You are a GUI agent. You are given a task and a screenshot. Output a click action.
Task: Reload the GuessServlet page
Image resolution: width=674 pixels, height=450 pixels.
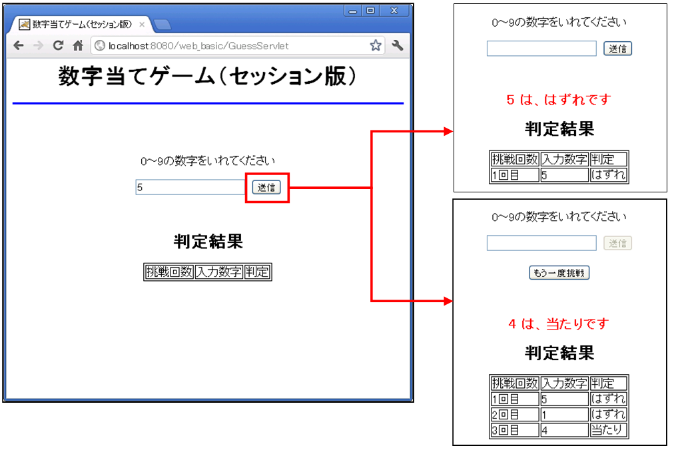coord(58,46)
